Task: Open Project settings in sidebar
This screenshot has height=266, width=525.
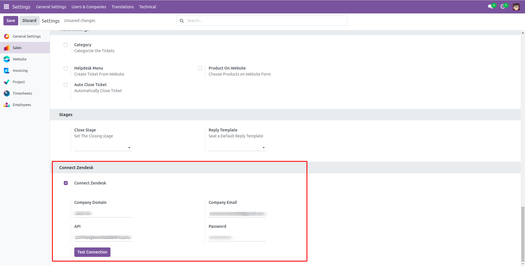Action: point(25,82)
